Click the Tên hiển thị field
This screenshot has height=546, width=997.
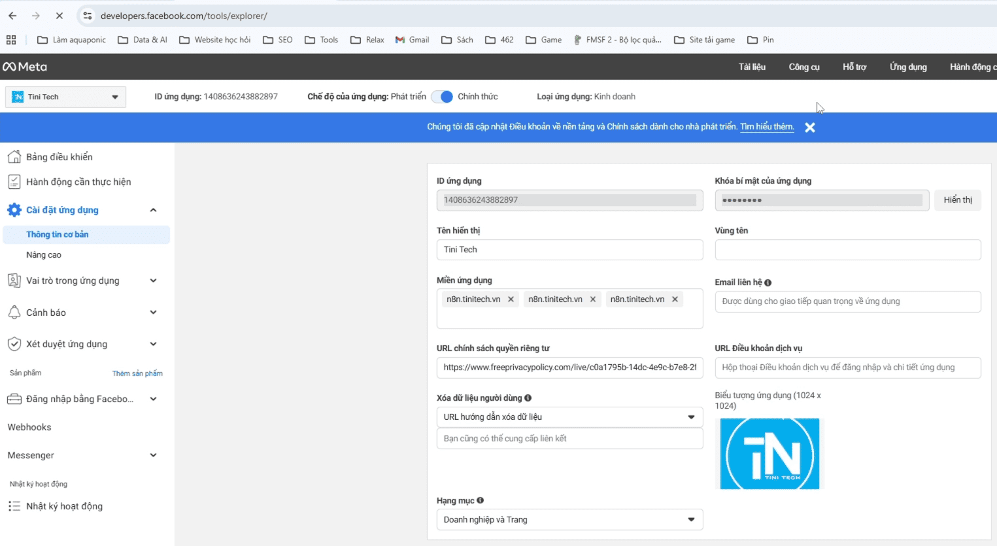pyautogui.click(x=569, y=250)
